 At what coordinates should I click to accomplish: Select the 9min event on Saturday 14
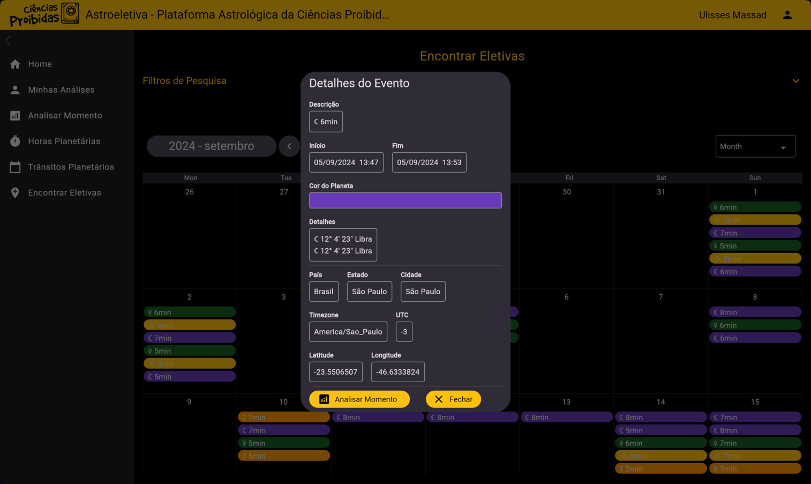[660, 430]
